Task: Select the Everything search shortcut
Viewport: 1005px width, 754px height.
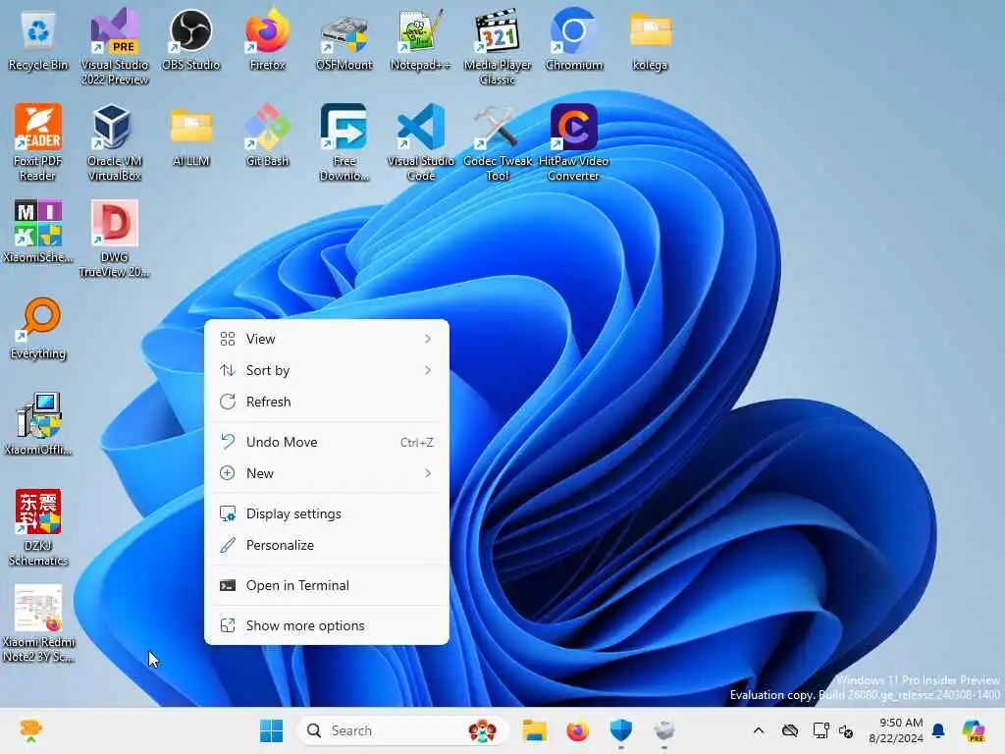Action: 38,328
